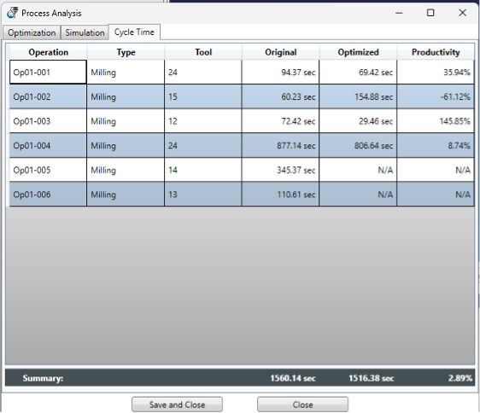The image size is (480, 413).
Task: Select the Op01-005 operation cell
Action: [48, 170]
